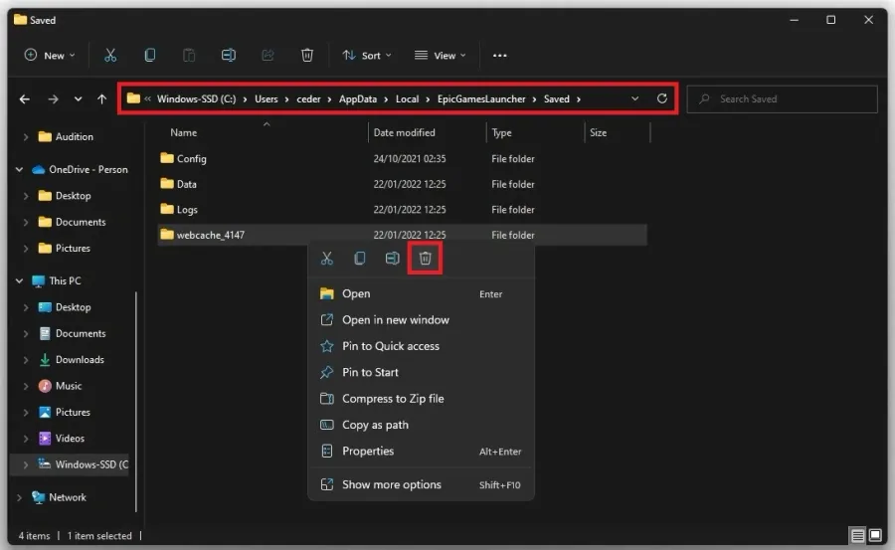
Task: Open the View dropdown
Action: 441,56
